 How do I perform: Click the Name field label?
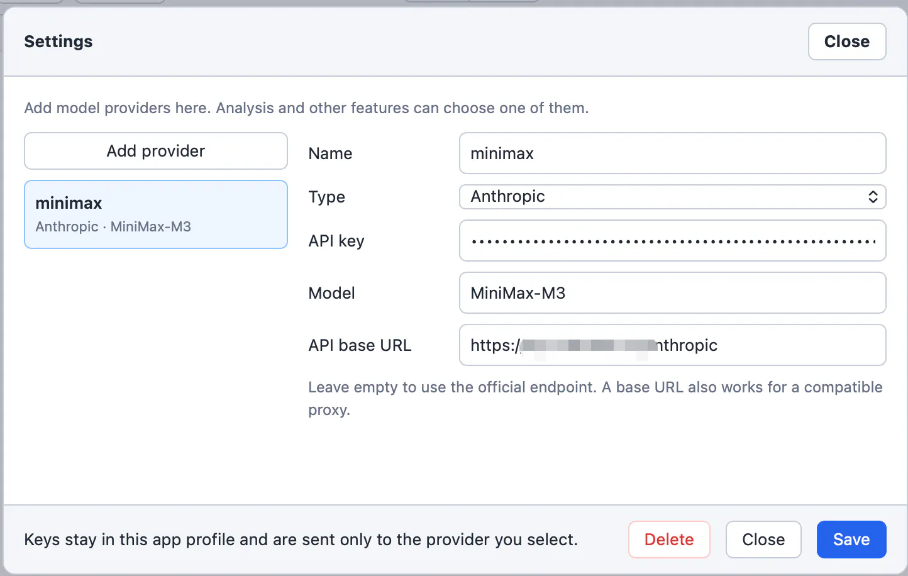pyautogui.click(x=330, y=153)
